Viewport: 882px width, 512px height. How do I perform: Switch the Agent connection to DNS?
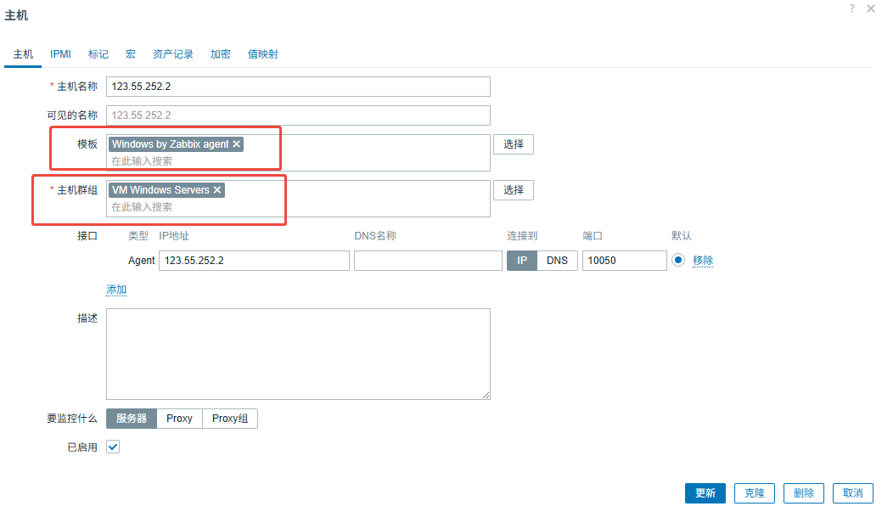coord(557,260)
